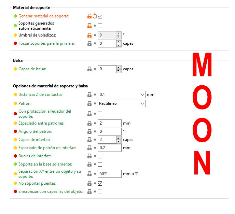Open the Distancia Z de contacto dropdown

point(142,95)
